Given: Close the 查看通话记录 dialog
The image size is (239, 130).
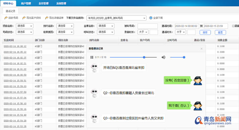Looking at the screenshot, I should (x=201, y=49).
